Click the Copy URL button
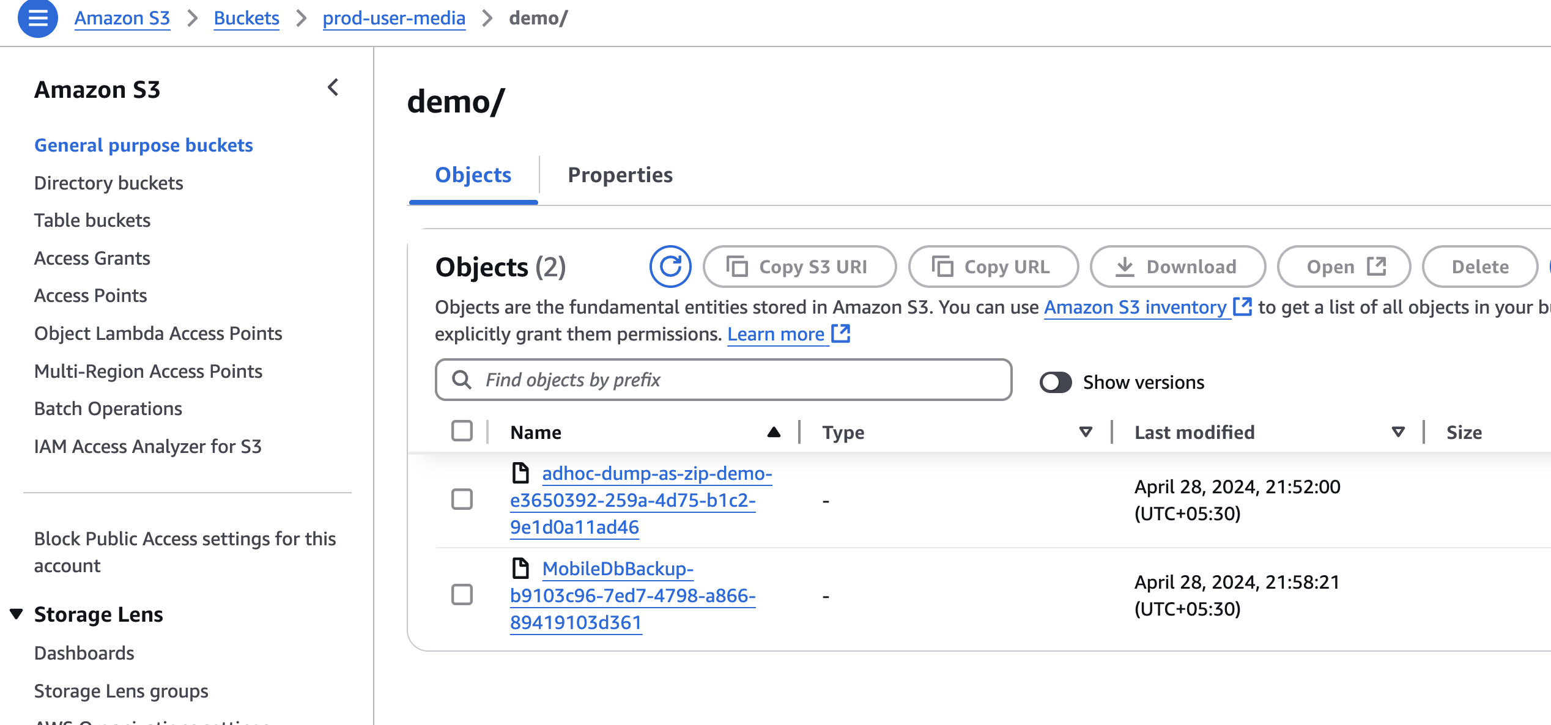Viewport: 1551px width, 725px height. pyautogui.click(x=993, y=267)
